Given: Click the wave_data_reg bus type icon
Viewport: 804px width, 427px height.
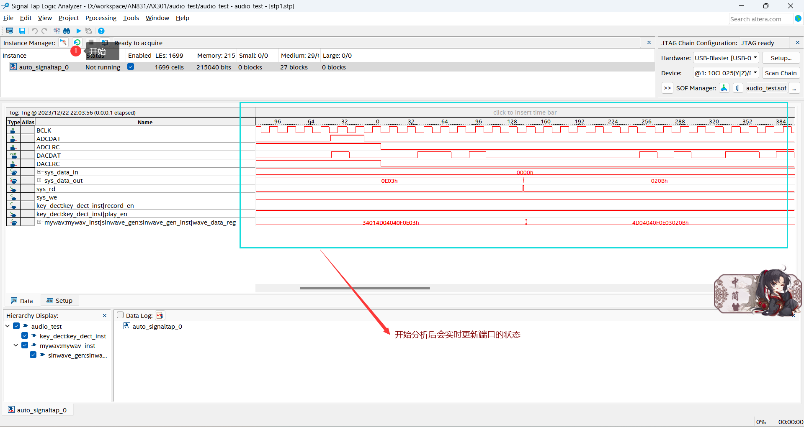Looking at the screenshot, I should tap(13, 222).
